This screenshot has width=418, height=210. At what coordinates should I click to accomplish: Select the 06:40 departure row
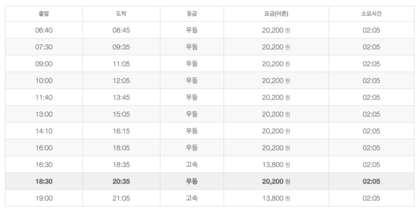[209, 30]
